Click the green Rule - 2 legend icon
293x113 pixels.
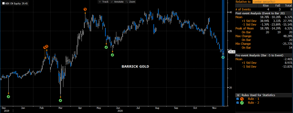242,103
